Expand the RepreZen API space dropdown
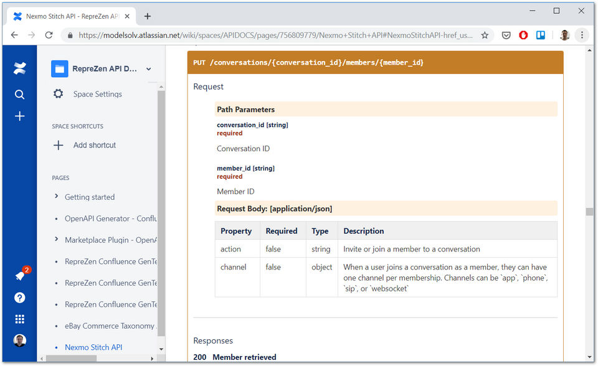 (149, 69)
